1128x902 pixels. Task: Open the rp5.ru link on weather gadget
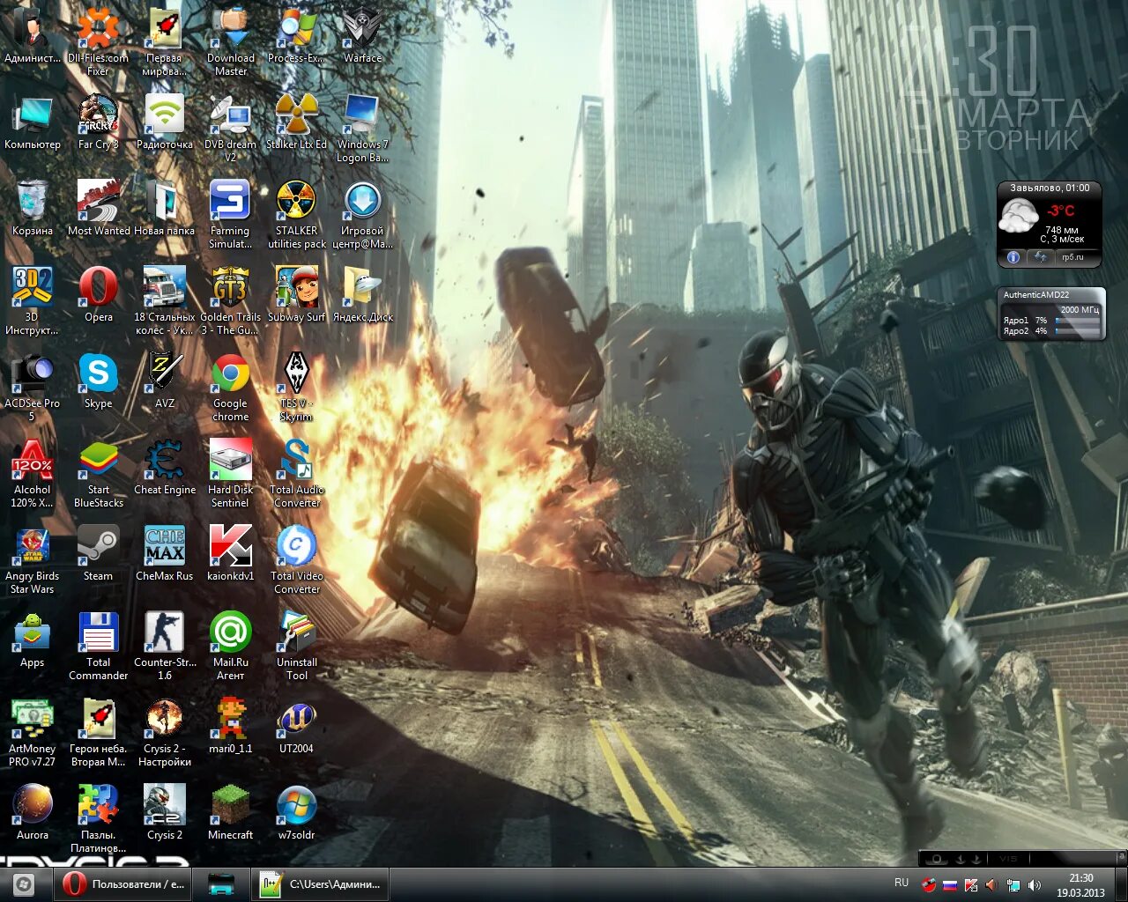tap(1071, 257)
